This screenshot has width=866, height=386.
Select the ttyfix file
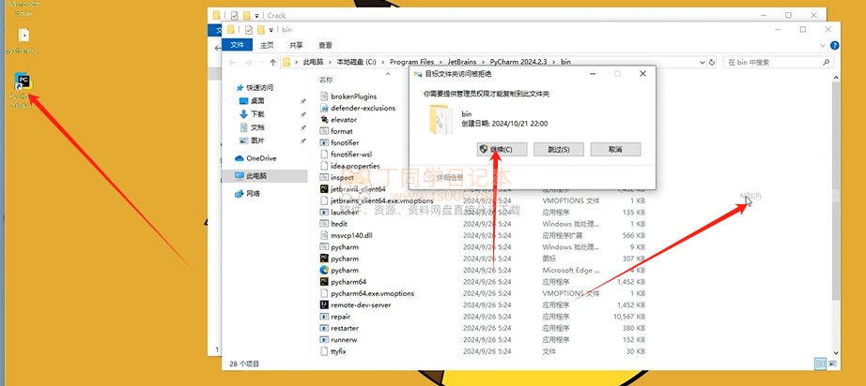(338, 350)
